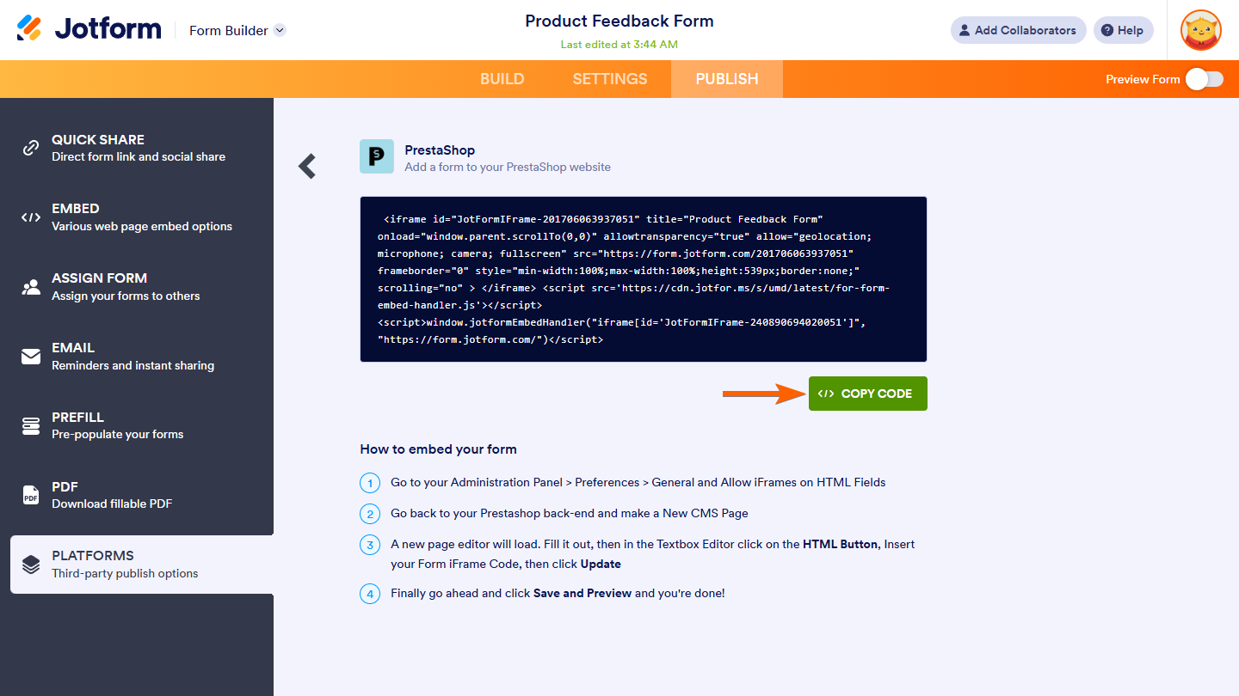Select the Prefill icon in sidebar
1239x696 pixels.
(x=31, y=425)
